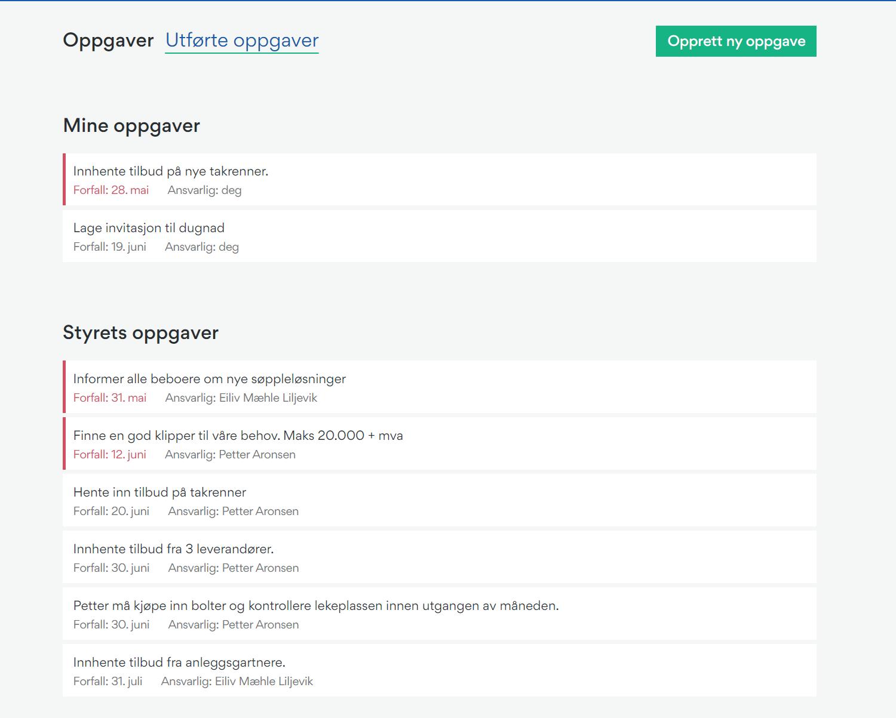The height and width of the screenshot is (718, 896).
Task: Open task Lage invitasjon til dugnad
Action: click(x=440, y=236)
